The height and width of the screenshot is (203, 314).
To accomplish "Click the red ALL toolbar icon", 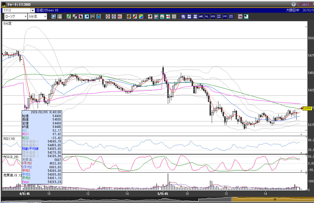I will 120,17.
